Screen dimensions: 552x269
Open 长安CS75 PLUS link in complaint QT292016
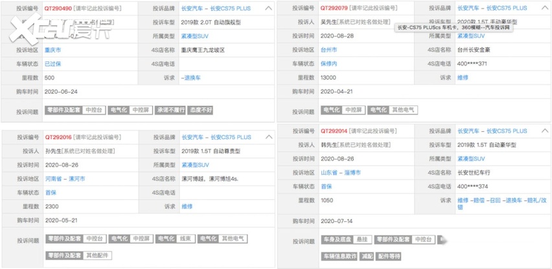pyautogui.click(x=231, y=137)
